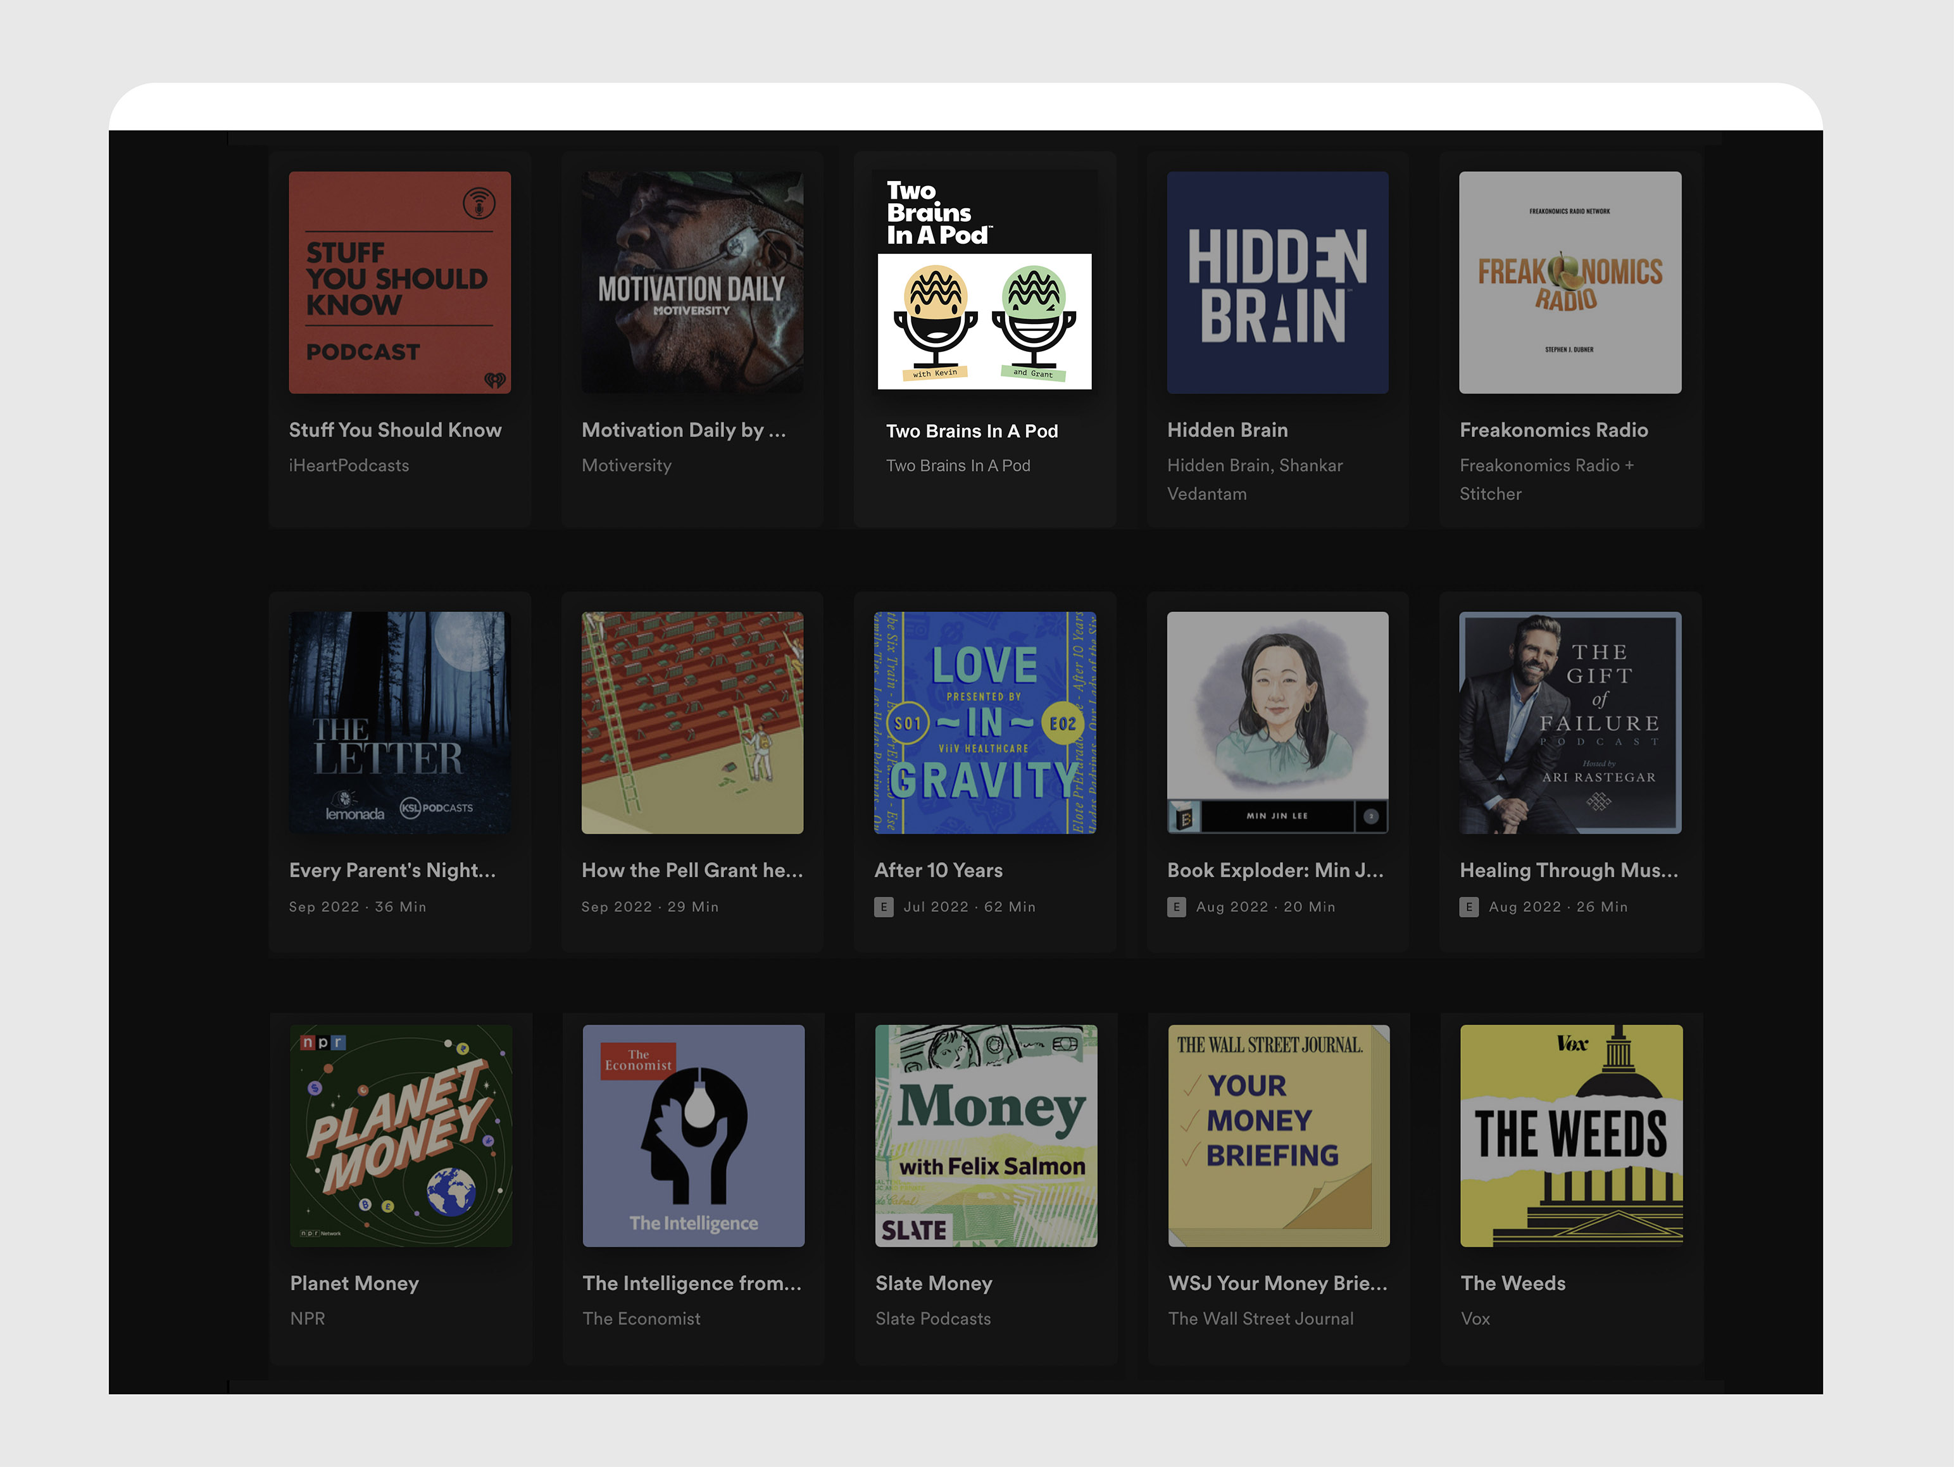Select the Book Exploder Min Jin Lee artwork
Image resolution: width=1954 pixels, height=1467 pixels.
[x=1277, y=723]
